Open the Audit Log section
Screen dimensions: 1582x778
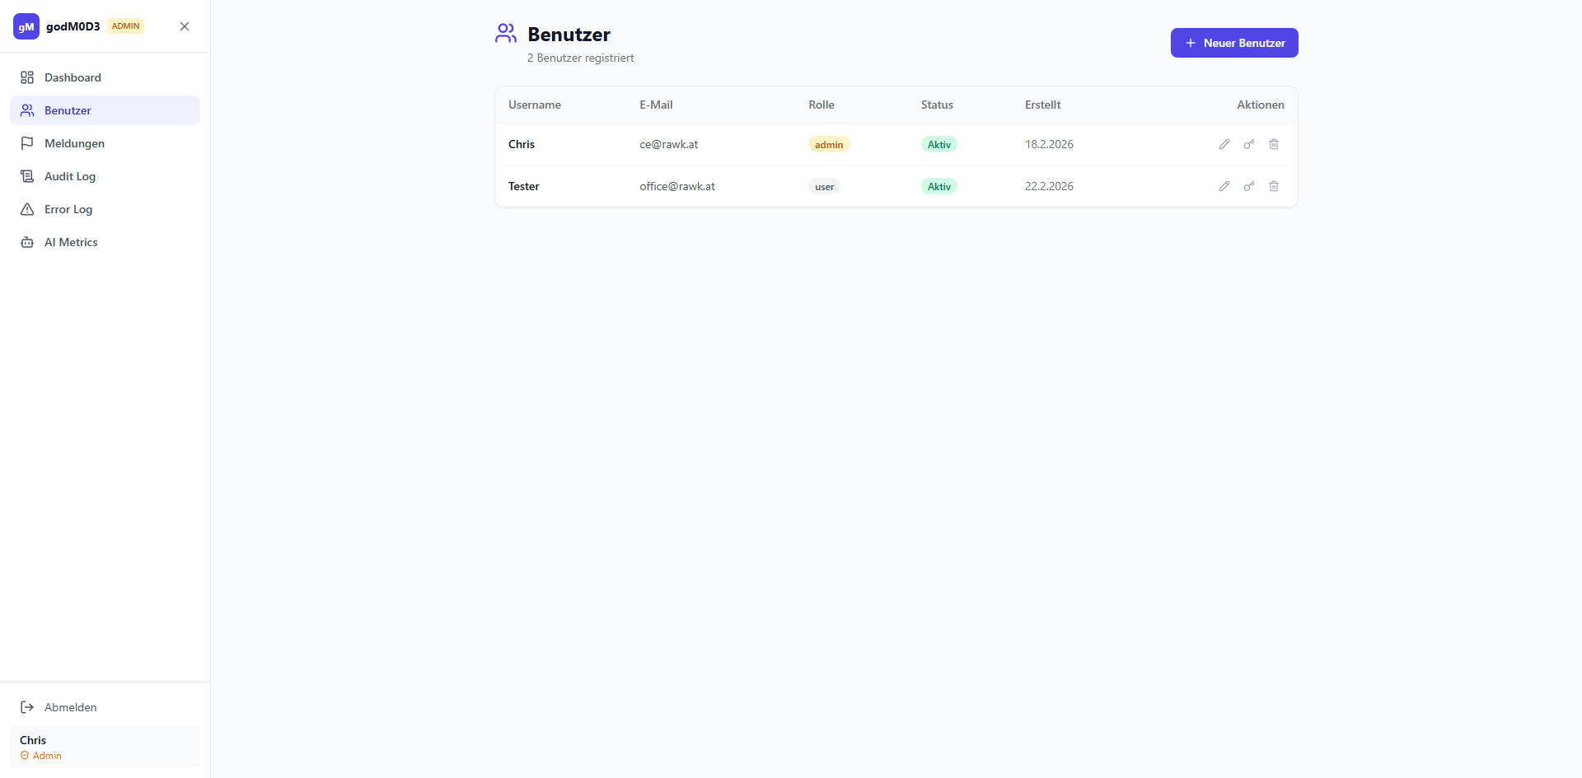click(70, 176)
